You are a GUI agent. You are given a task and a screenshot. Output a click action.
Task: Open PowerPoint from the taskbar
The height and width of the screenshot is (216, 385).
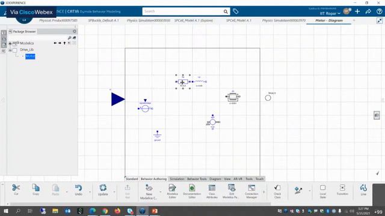[155, 211]
